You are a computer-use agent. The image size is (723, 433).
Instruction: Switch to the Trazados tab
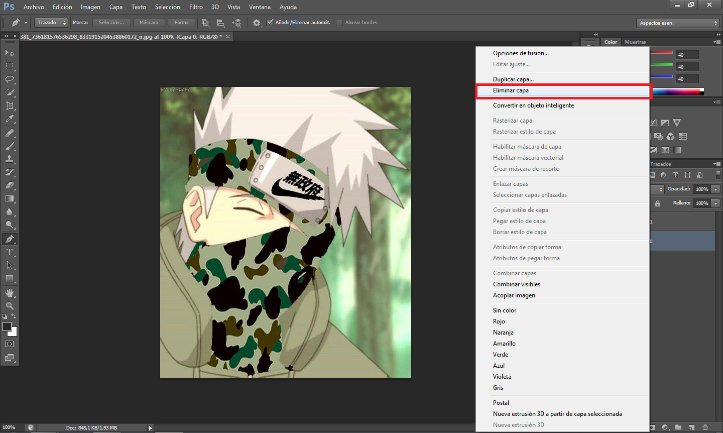pos(660,164)
